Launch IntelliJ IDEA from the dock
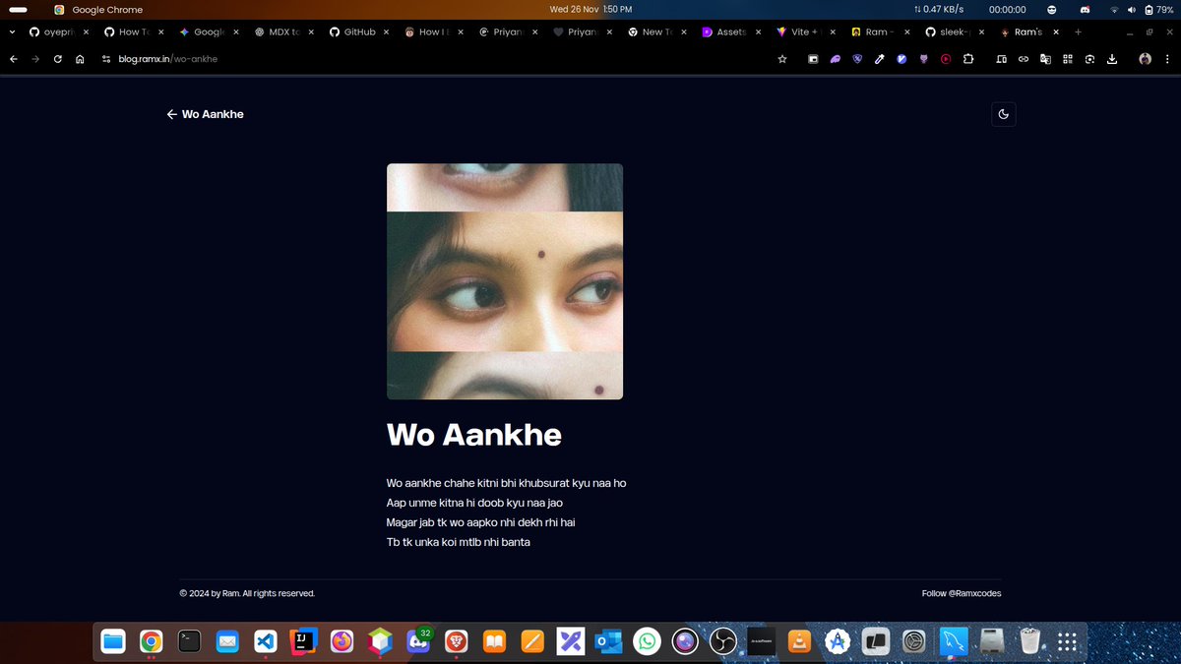 tap(303, 642)
